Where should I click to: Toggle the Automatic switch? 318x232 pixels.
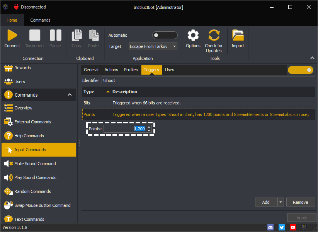click(165, 35)
